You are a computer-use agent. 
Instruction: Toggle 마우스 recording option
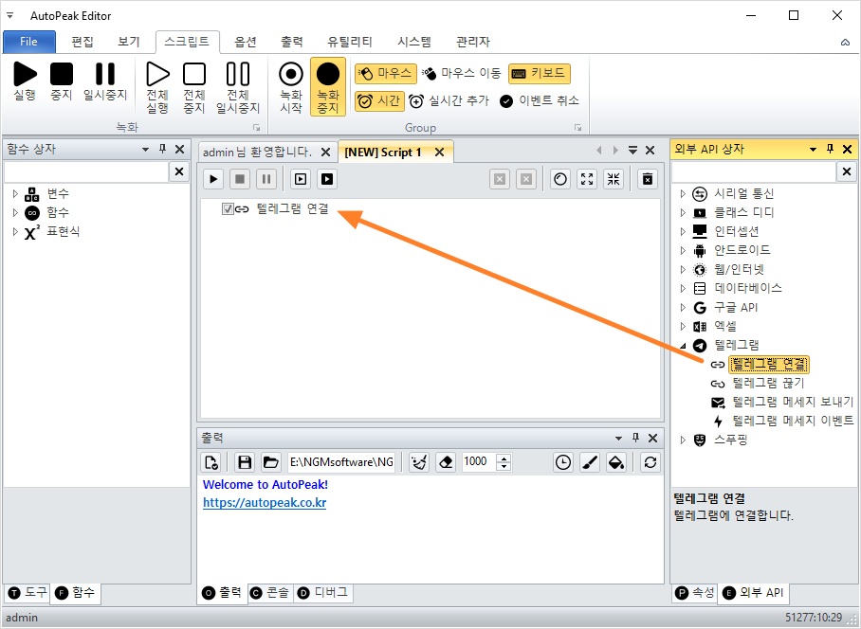click(386, 73)
